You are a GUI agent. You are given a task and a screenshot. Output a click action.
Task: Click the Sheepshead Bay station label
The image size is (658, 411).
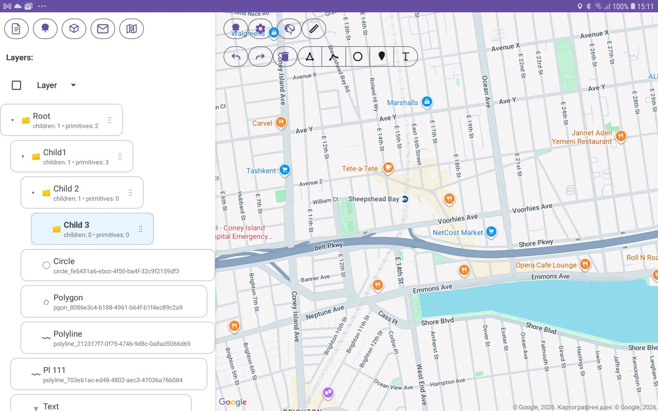(x=374, y=199)
